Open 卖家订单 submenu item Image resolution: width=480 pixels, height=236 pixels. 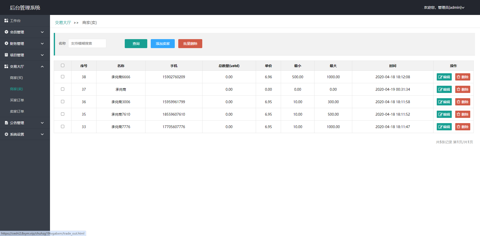coord(17,111)
